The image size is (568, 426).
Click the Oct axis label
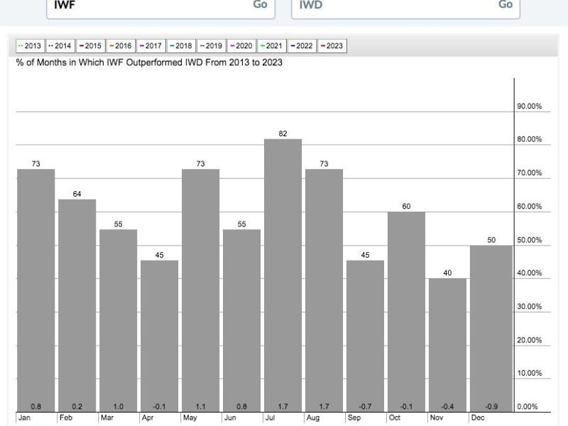(x=395, y=417)
